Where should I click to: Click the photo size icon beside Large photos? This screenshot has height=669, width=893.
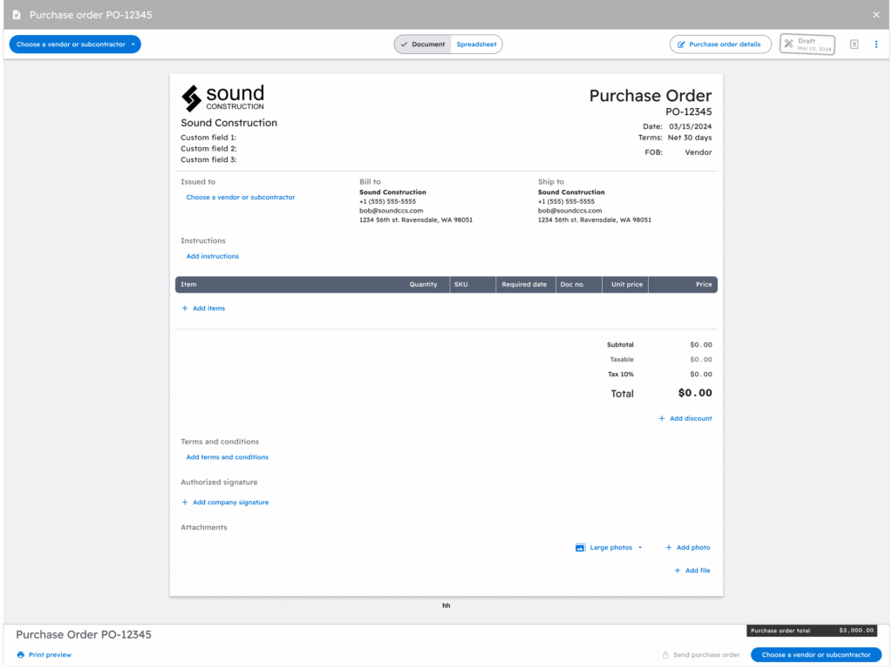click(x=580, y=548)
